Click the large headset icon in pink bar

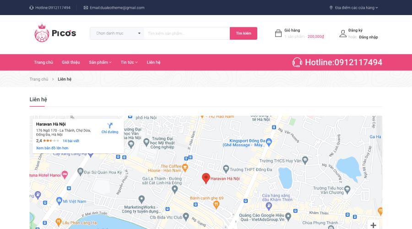[297, 62]
